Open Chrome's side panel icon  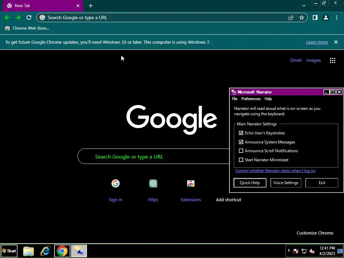pos(315,17)
